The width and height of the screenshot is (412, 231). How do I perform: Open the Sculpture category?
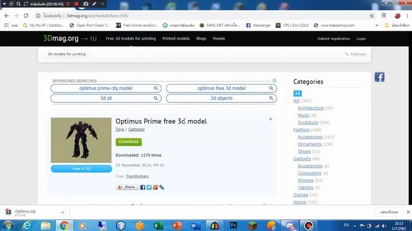point(308,123)
